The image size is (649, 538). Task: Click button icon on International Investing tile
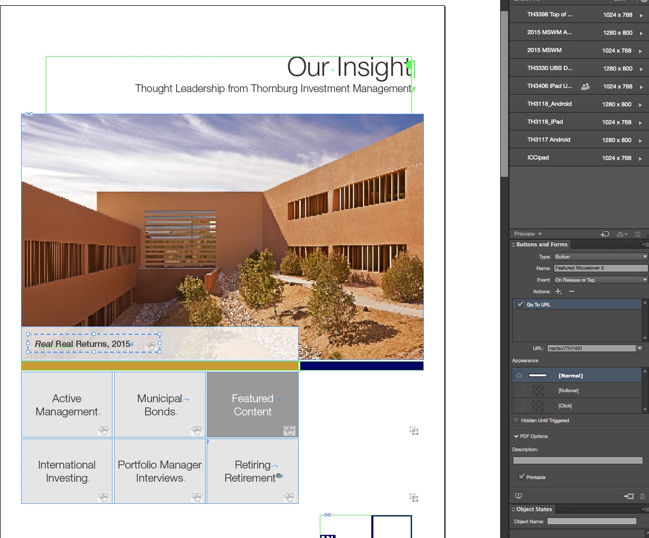[x=104, y=497]
